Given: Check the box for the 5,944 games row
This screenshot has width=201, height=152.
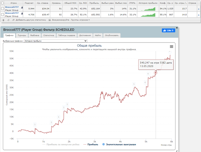Looking at the screenshot, I should point(2,9).
